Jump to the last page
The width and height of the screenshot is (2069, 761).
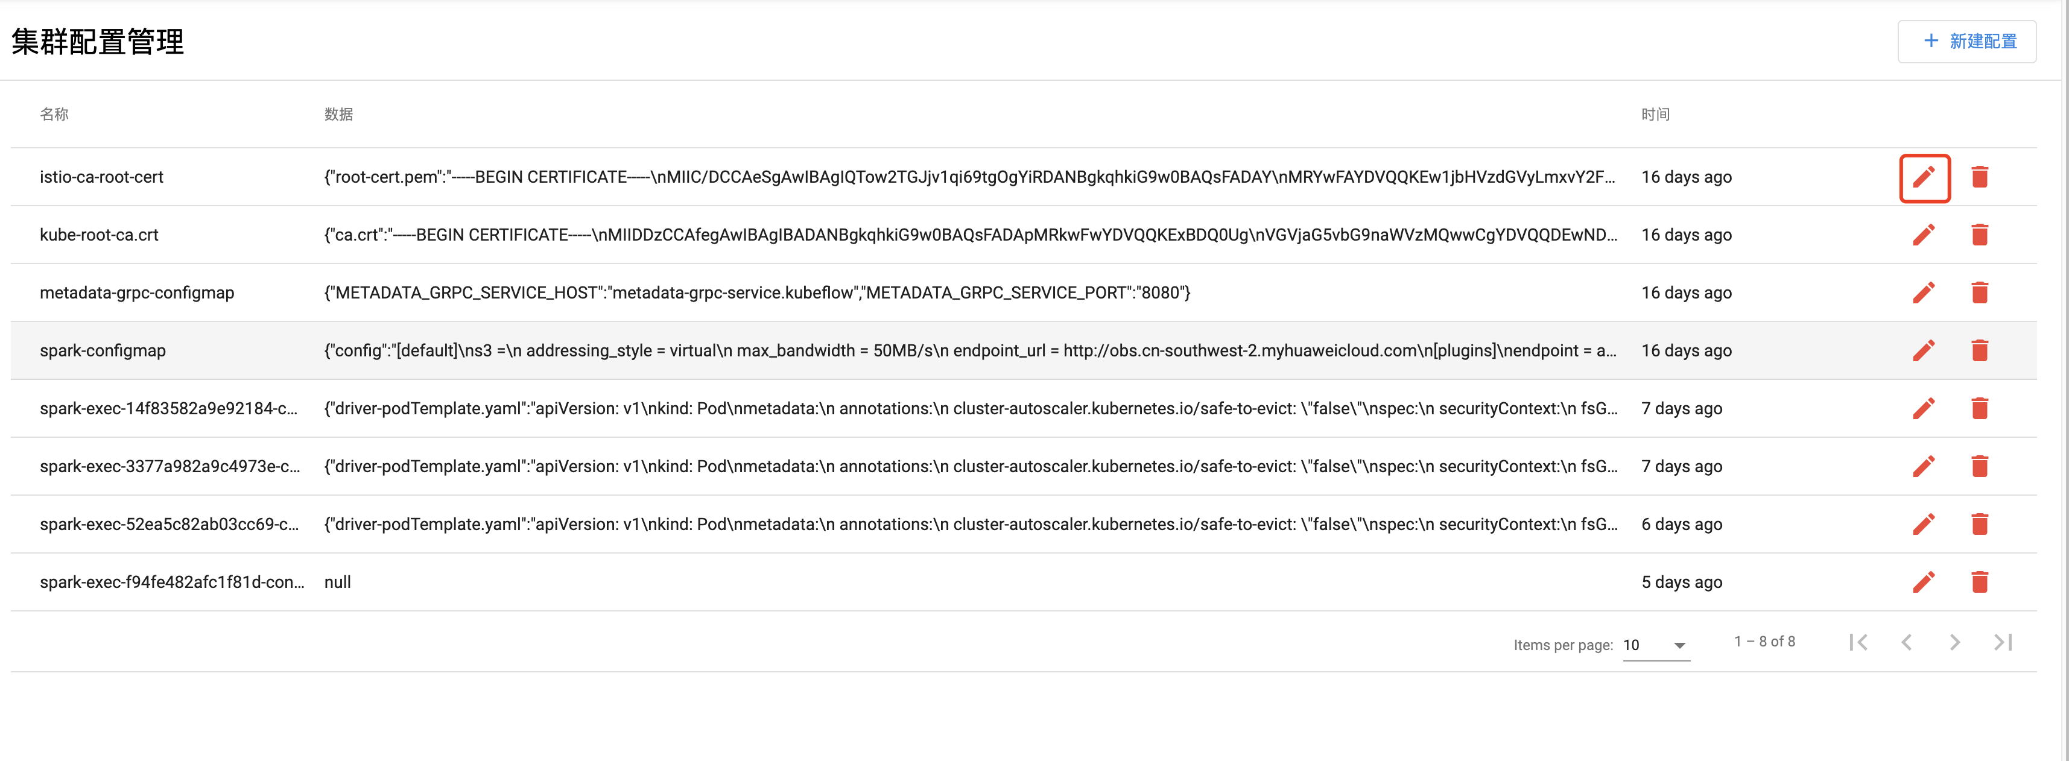(2002, 642)
